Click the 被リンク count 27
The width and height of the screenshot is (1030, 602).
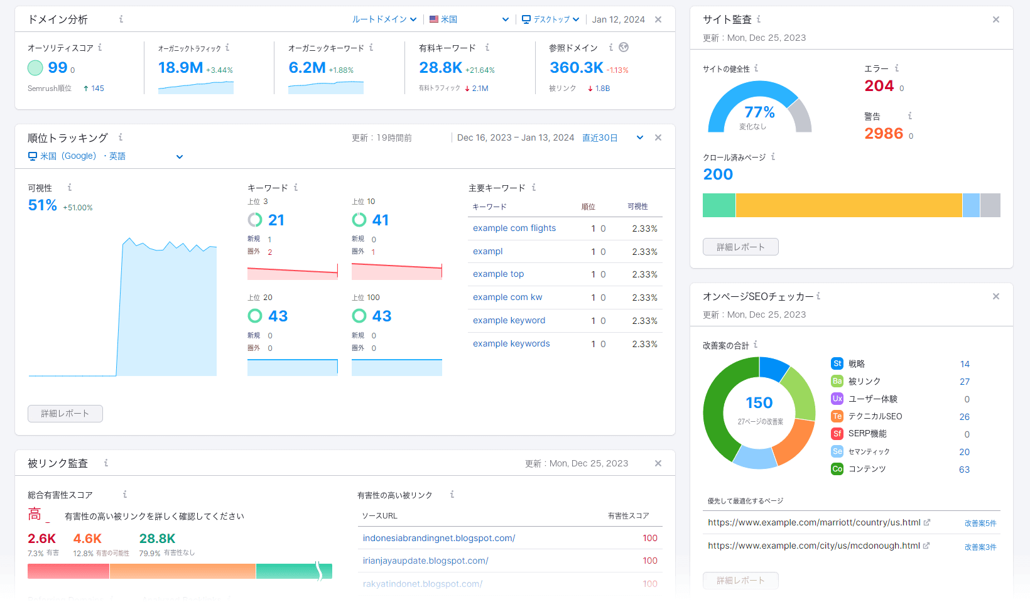pyautogui.click(x=964, y=382)
